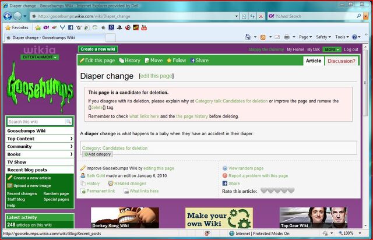Image resolution: width=373 pixels, height=240 pixels.
Task: Switch to the Discussion tab
Action: (x=341, y=61)
